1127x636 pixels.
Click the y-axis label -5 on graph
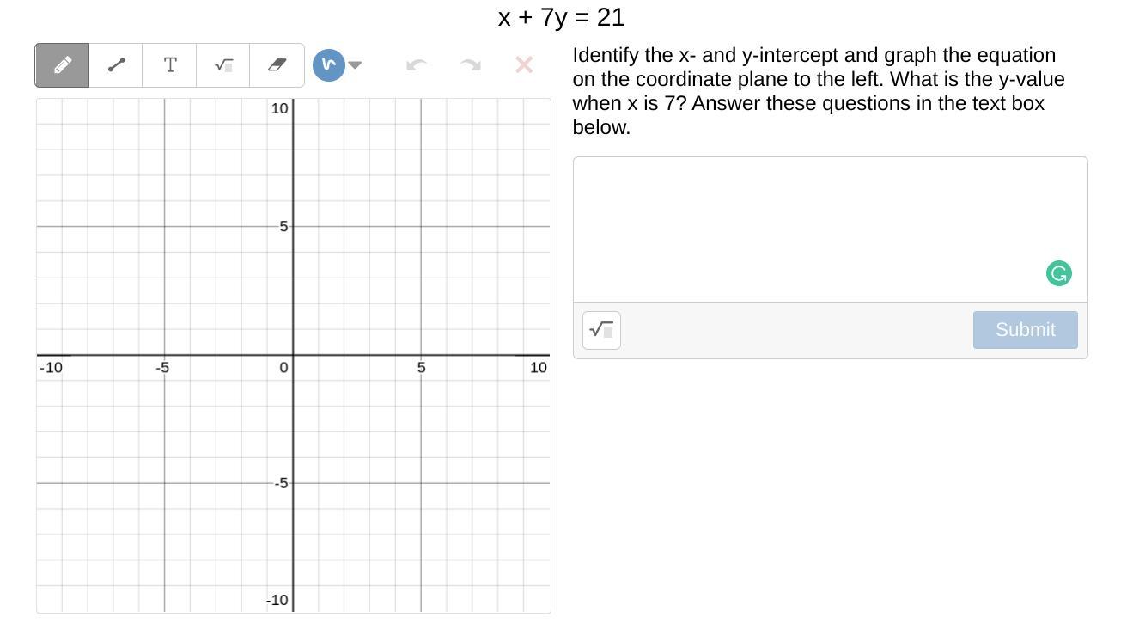pyautogui.click(x=281, y=483)
